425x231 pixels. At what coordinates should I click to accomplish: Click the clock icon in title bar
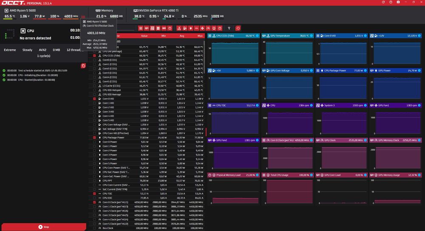[x=383, y=2]
